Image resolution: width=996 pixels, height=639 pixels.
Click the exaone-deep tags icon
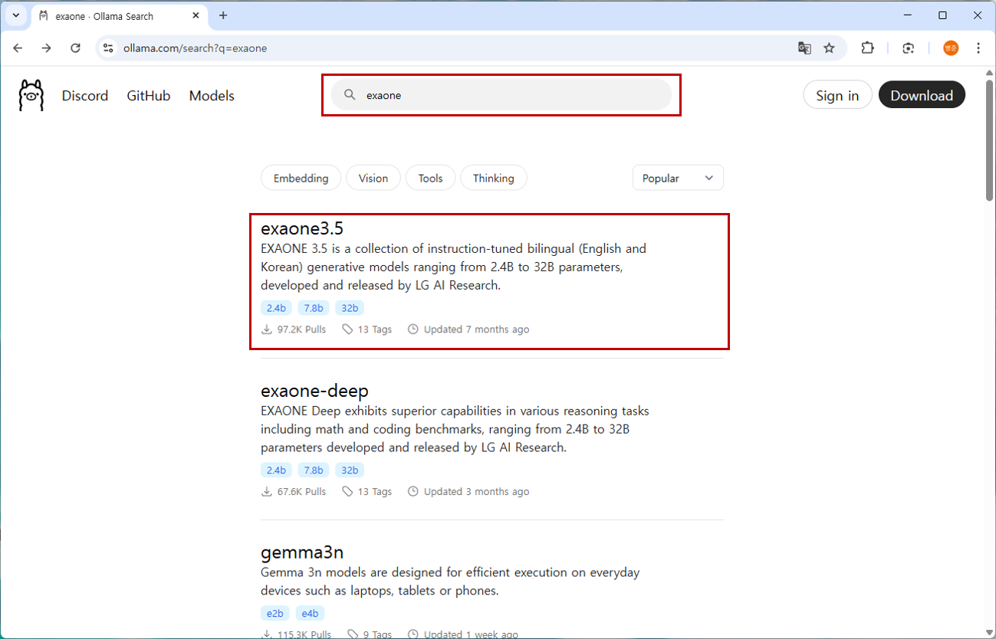coord(347,492)
